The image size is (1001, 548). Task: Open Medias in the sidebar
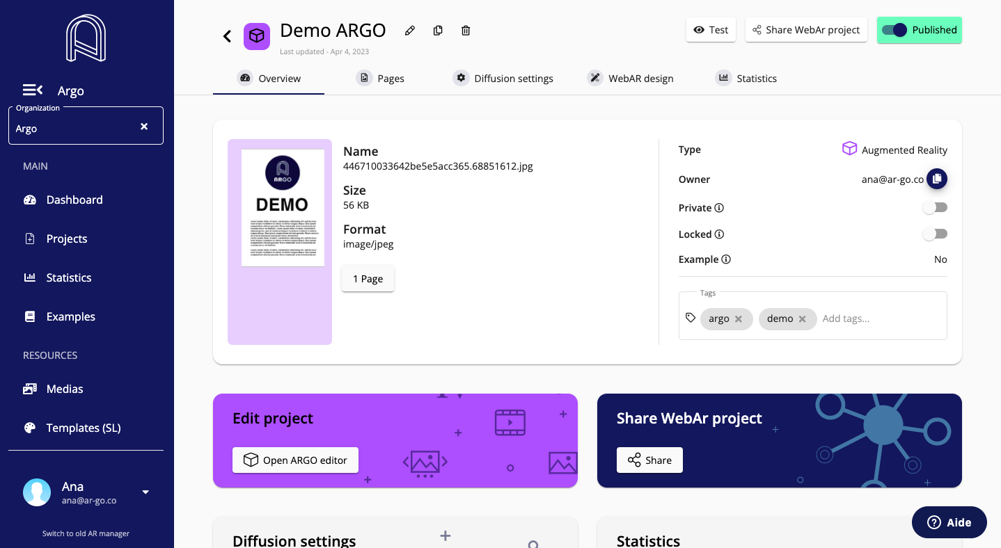[x=53, y=389]
